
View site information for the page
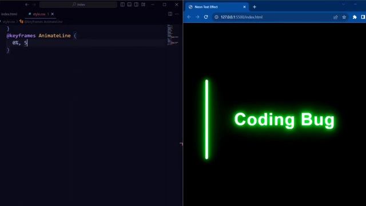coord(216,17)
